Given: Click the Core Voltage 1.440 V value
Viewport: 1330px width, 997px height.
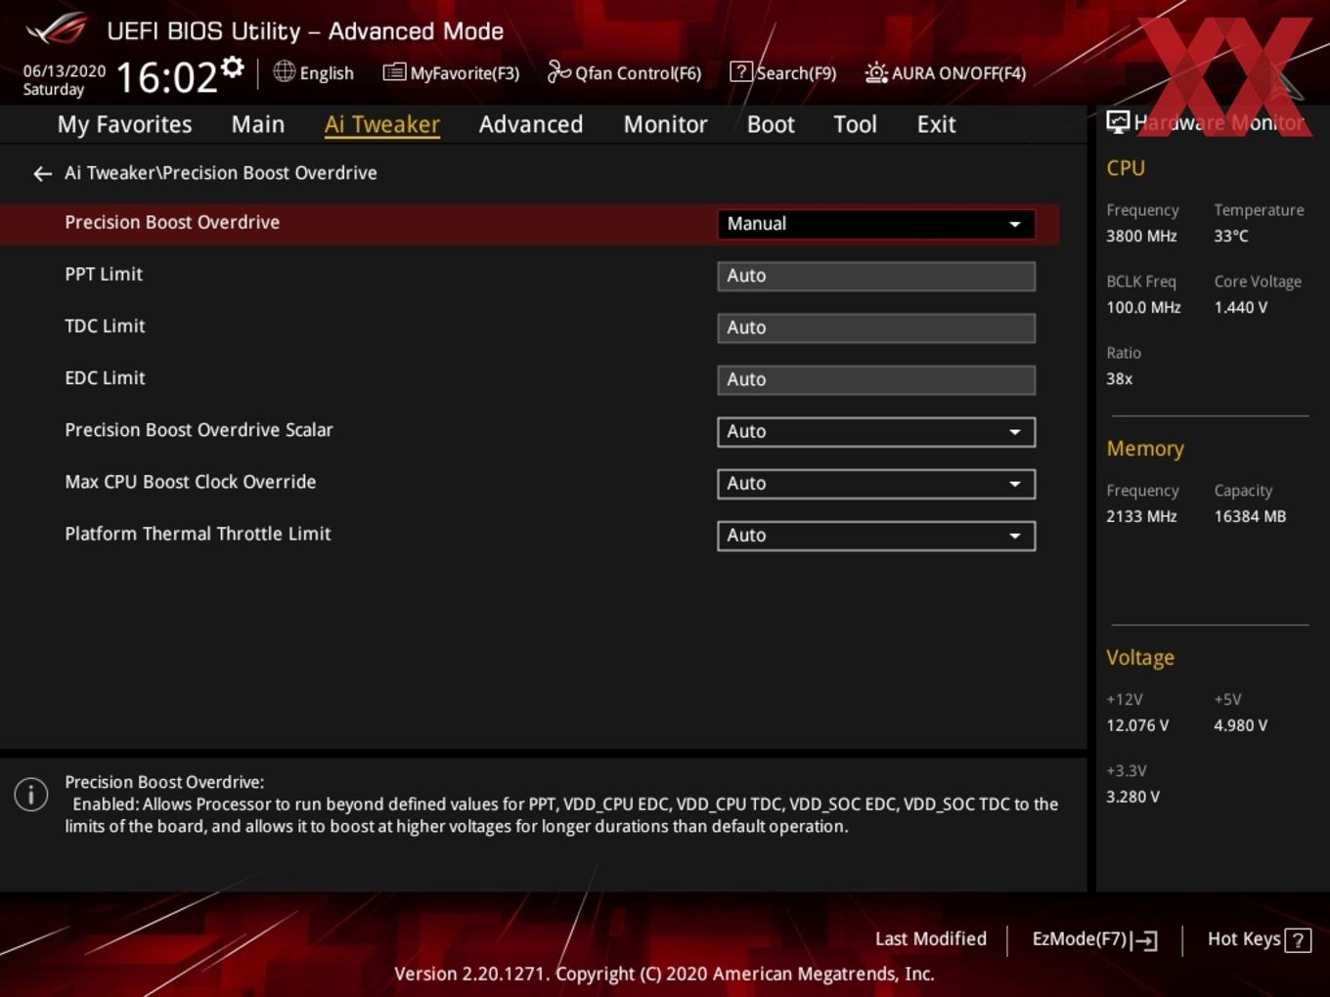Looking at the screenshot, I should (x=1241, y=308).
